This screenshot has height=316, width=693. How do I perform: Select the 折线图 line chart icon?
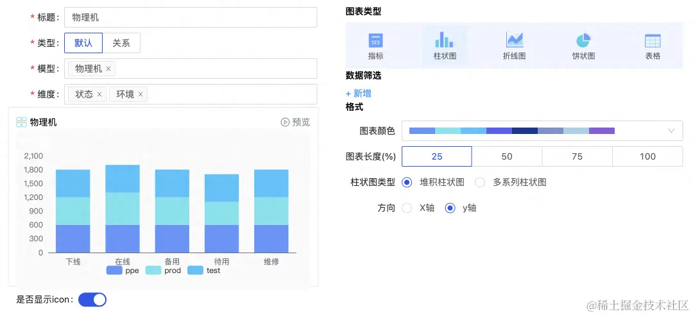point(515,40)
